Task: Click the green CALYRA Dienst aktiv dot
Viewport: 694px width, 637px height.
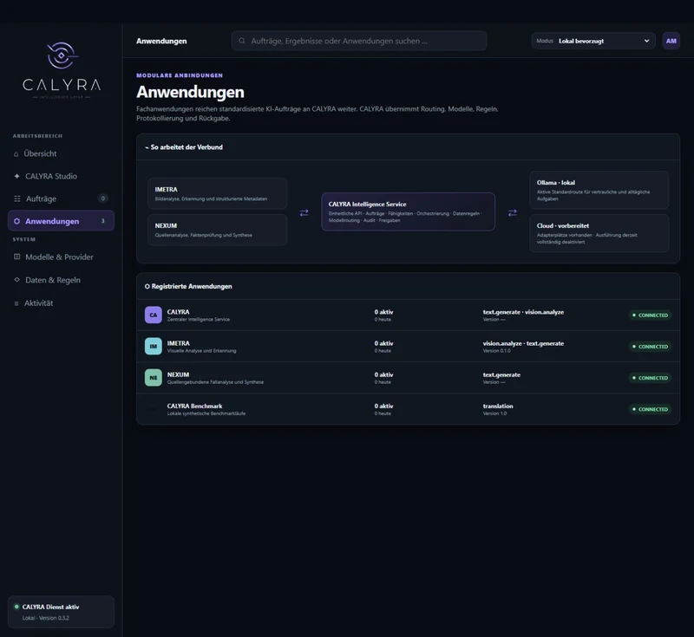Action: click(16, 607)
